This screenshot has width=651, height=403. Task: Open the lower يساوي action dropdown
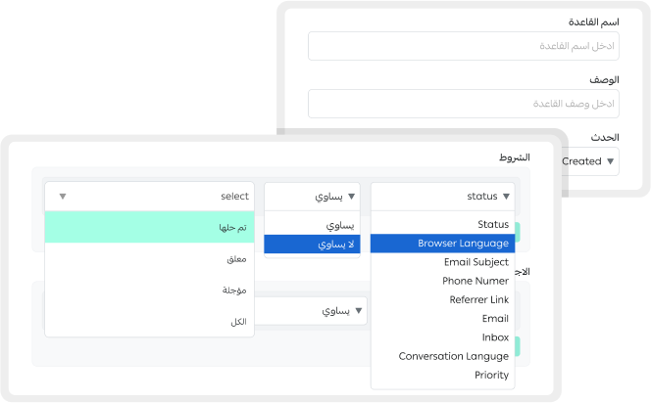click(x=359, y=311)
